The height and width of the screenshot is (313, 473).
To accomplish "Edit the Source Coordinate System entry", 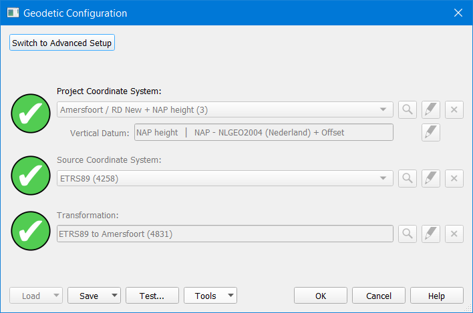I will (x=431, y=178).
